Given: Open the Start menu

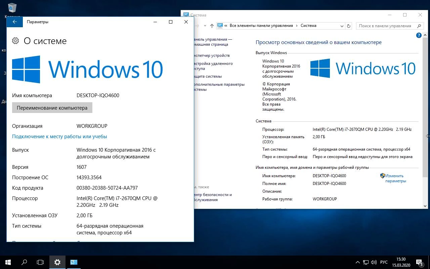Looking at the screenshot, I should (x=8, y=262).
